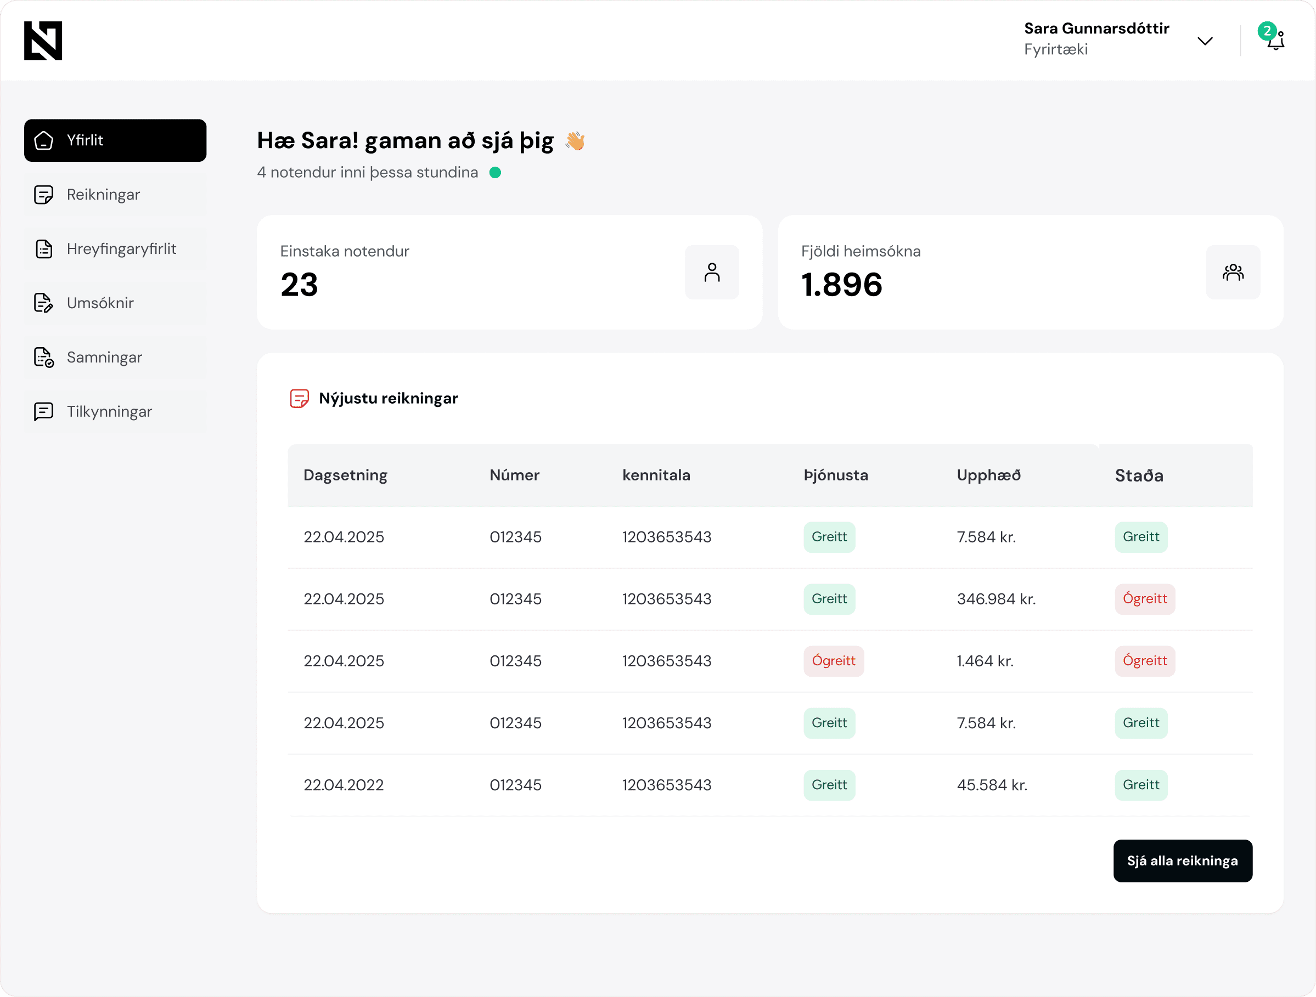Screen dimensions: 1316x997
Task: Click the Staða column header
Action: [1139, 475]
